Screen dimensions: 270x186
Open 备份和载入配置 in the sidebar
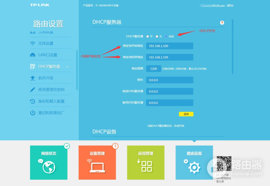point(50,101)
